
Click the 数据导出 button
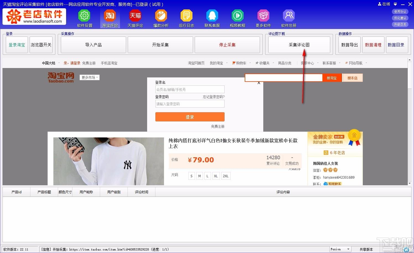[350, 45]
